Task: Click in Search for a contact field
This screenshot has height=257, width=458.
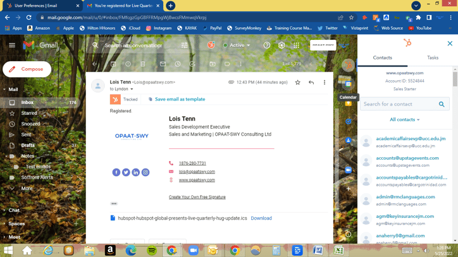Action: click(x=399, y=104)
